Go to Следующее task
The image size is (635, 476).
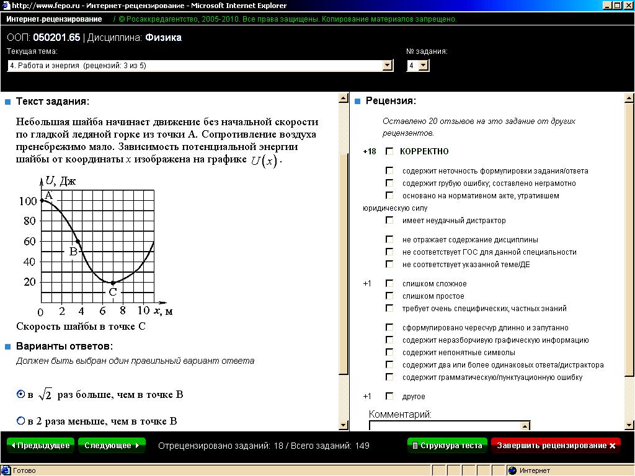(x=112, y=446)
